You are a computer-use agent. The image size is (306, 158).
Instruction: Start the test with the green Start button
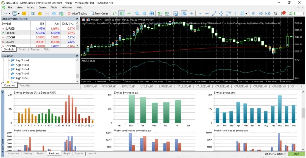[x=296, y=154]
